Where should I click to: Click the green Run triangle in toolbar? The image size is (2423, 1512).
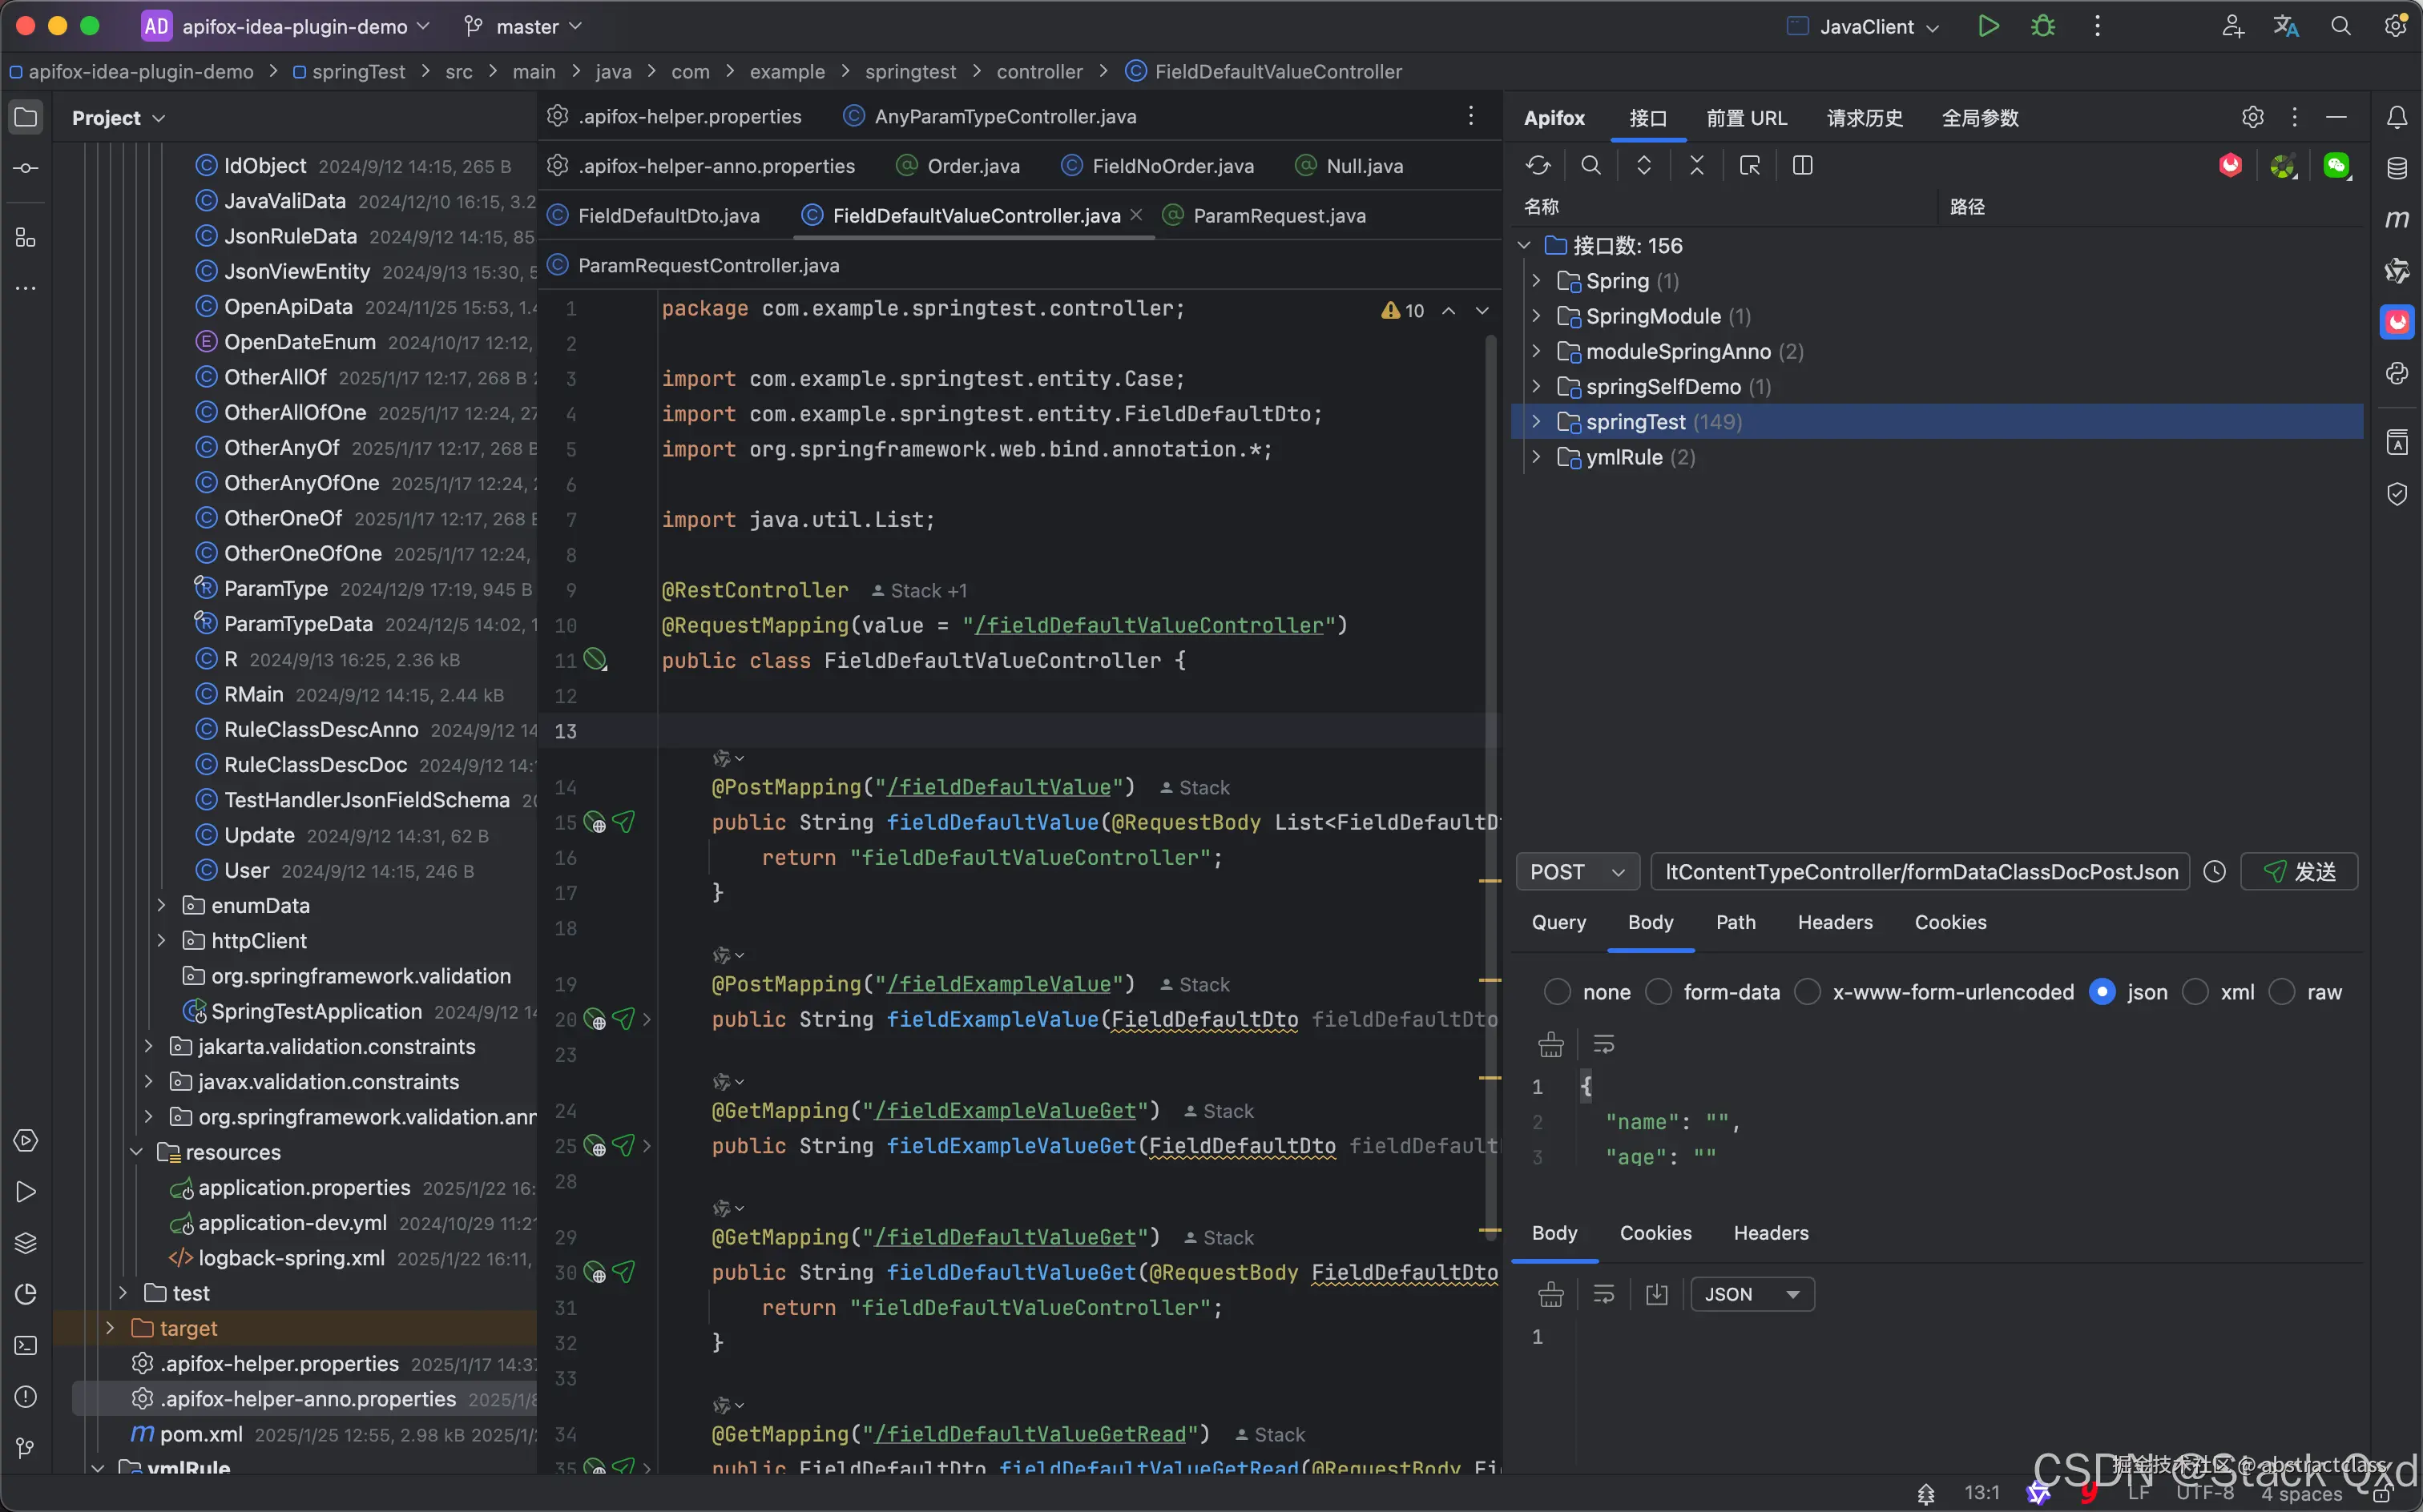1988,27
